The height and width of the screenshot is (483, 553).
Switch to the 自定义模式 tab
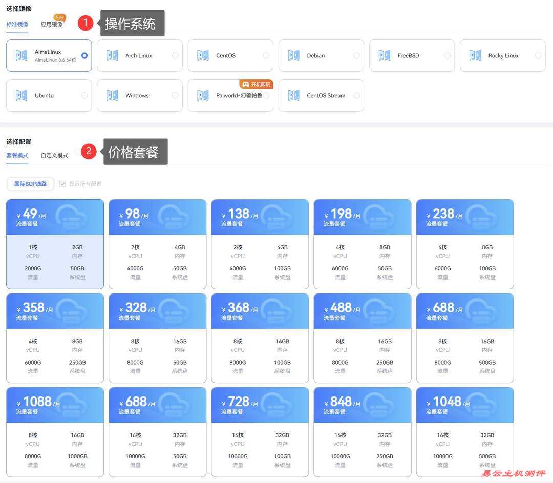[x=54, y=155]
